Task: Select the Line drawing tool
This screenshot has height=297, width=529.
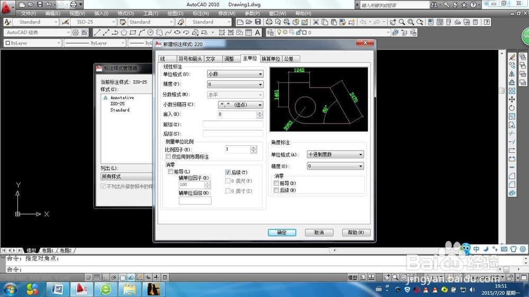Action: point(97,32)
